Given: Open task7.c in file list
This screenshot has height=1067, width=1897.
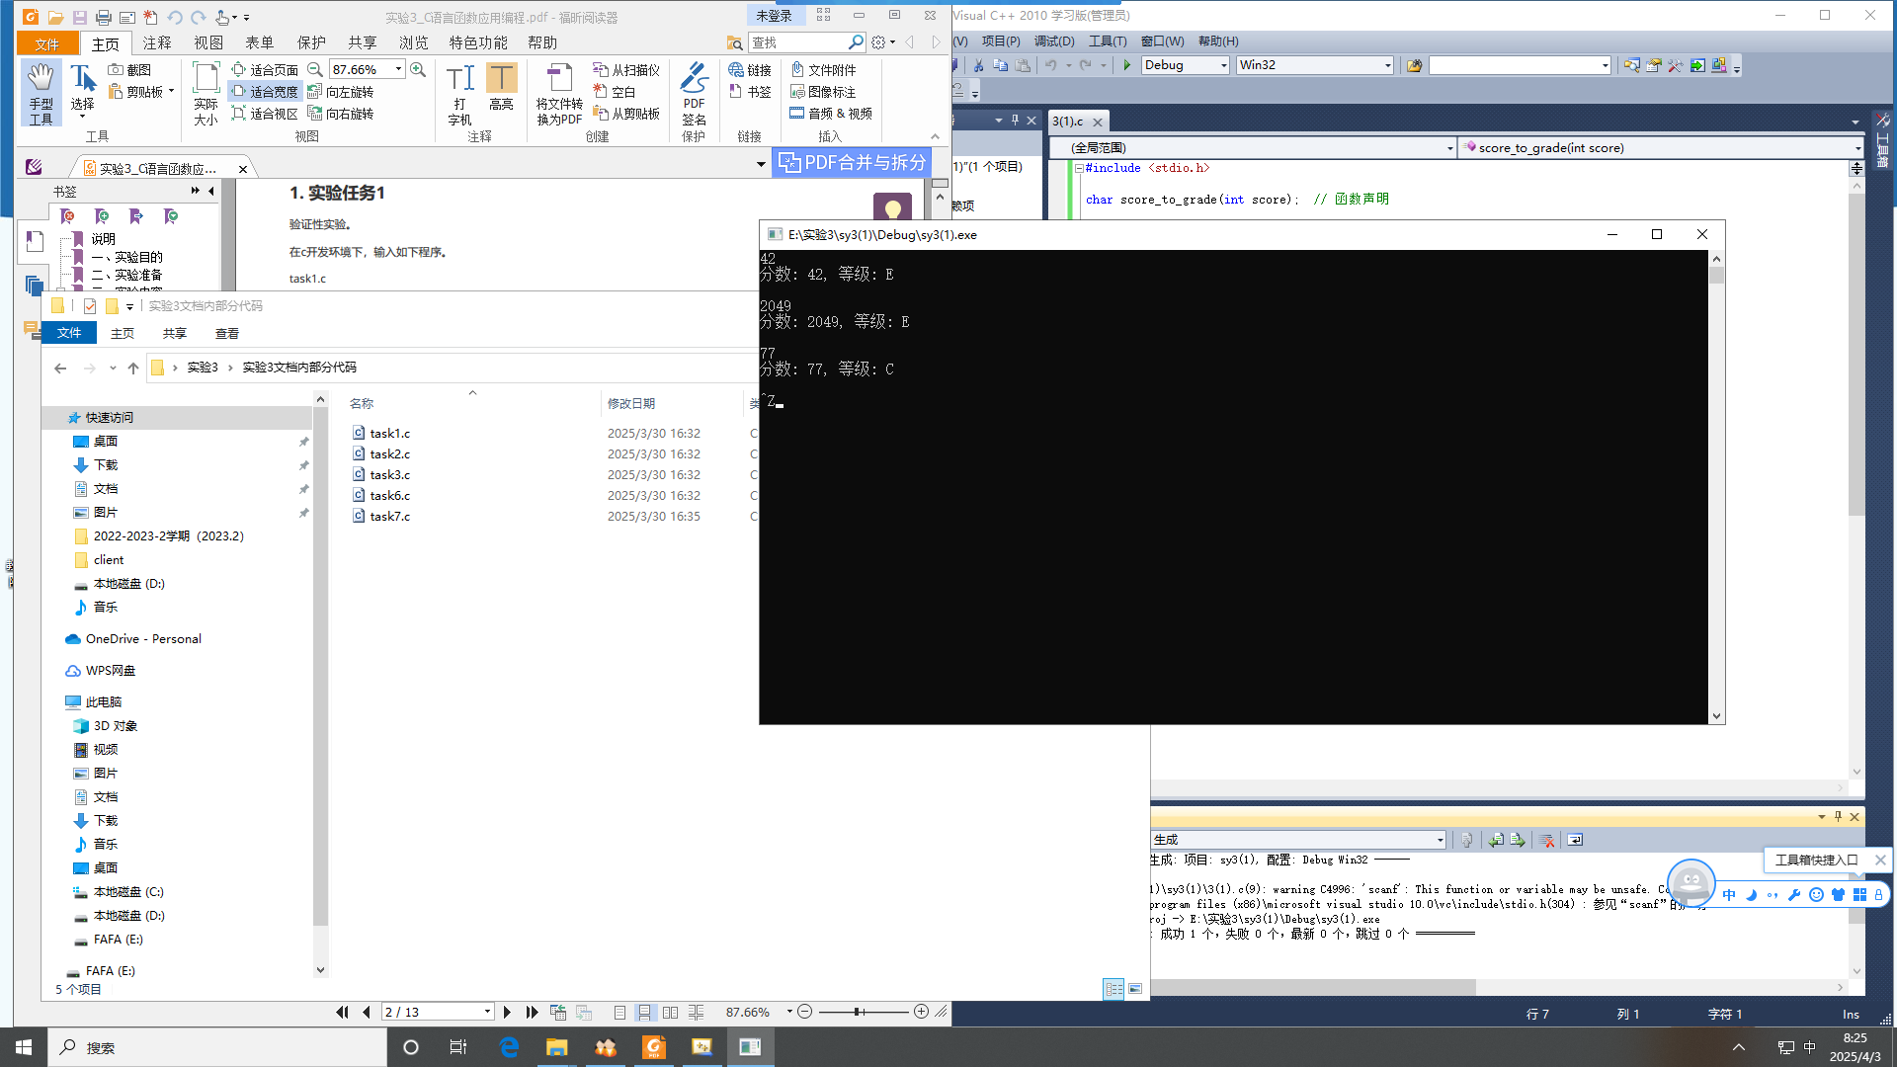Looking at the screenshot, I should coord(389,517).
